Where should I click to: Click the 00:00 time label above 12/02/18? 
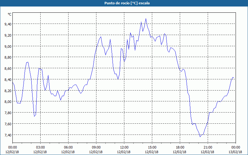pyautogui.click(x=12, y=148)
